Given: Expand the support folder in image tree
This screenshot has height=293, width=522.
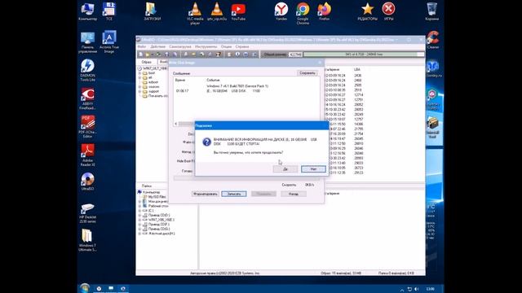Looking at the screenshot, I should 139,91.
